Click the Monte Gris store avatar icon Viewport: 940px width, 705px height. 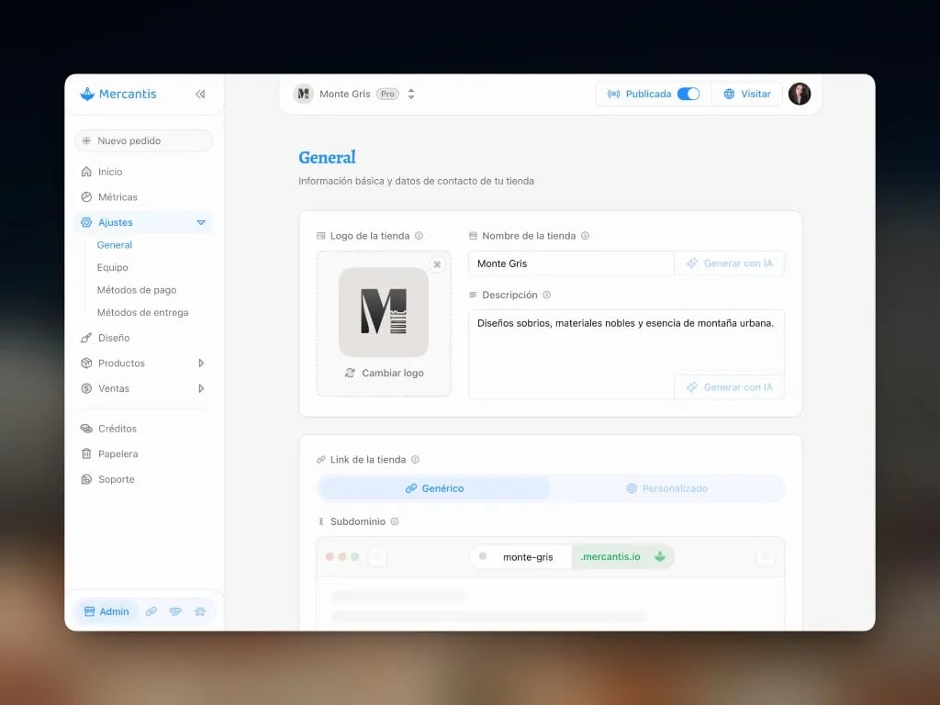pos(303,95)
